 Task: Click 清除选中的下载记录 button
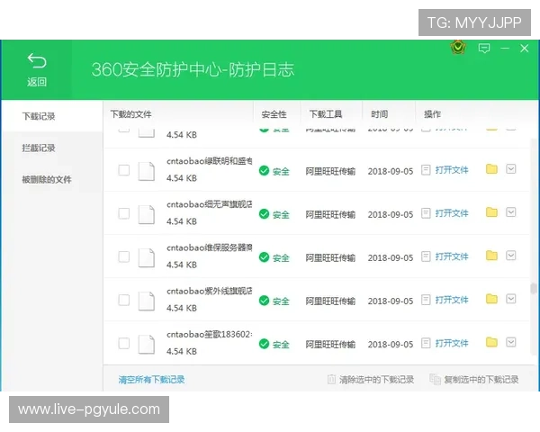pyautogui.click(x=371, y=380)
